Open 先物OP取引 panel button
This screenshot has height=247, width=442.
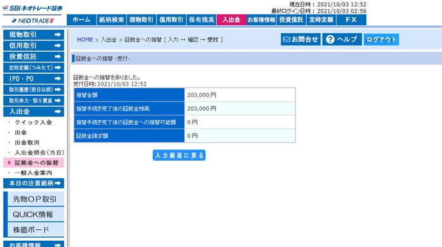[x=35, y=199]
